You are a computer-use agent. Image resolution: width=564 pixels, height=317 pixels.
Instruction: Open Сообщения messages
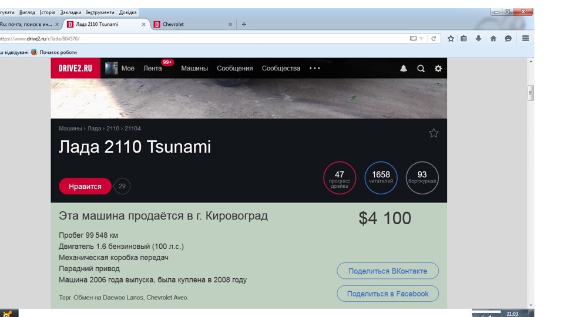[x=234, y=68]
